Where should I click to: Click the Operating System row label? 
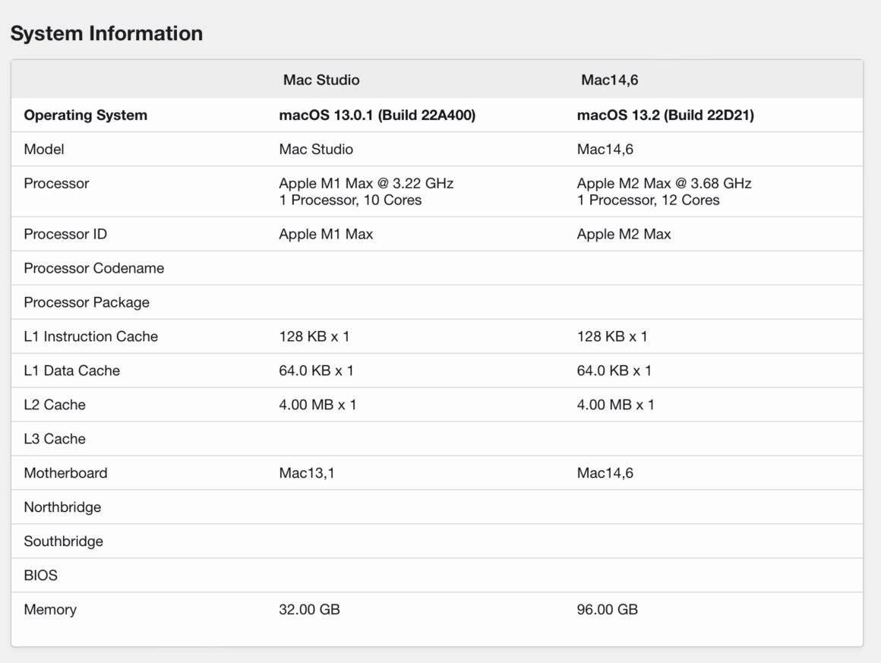(87, 115)
